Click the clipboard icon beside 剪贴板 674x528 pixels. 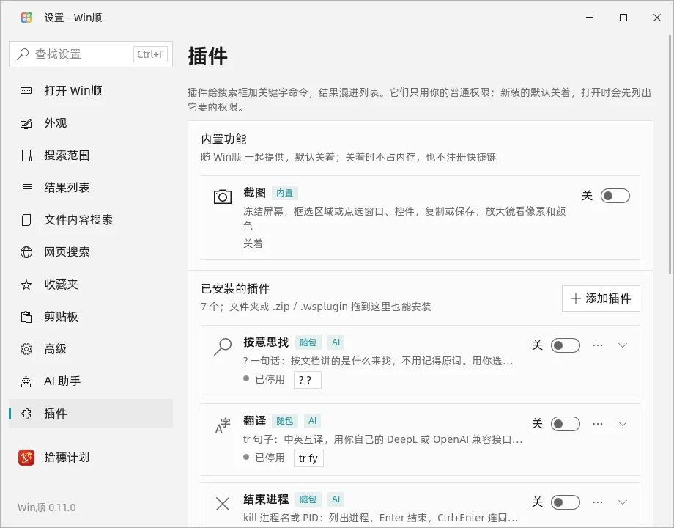coord(26,317)
